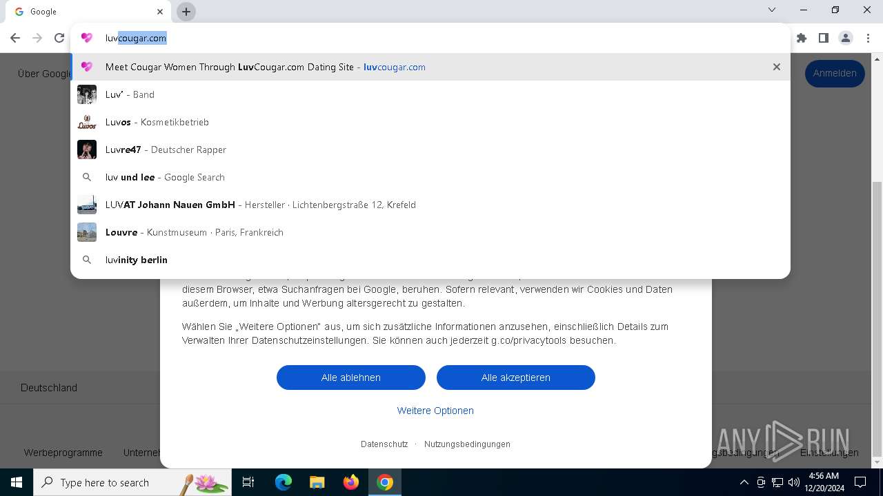Open Task View on taskbar
This screenshot has height=496, width=883.
[248, 482]
